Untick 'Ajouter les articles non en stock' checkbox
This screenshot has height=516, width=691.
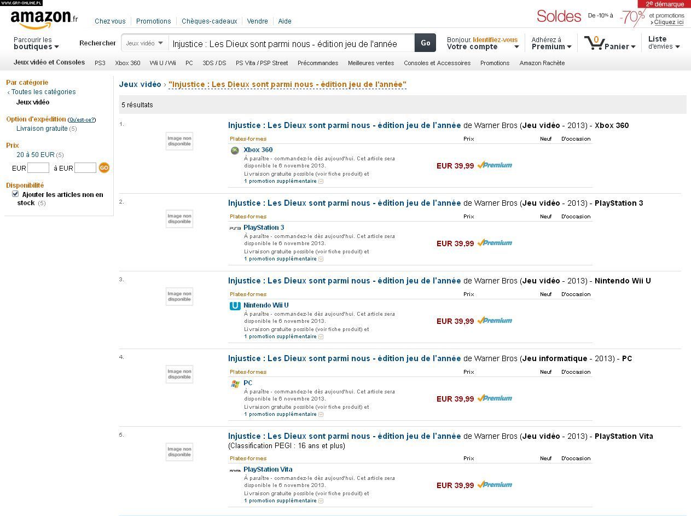[15, 194]
